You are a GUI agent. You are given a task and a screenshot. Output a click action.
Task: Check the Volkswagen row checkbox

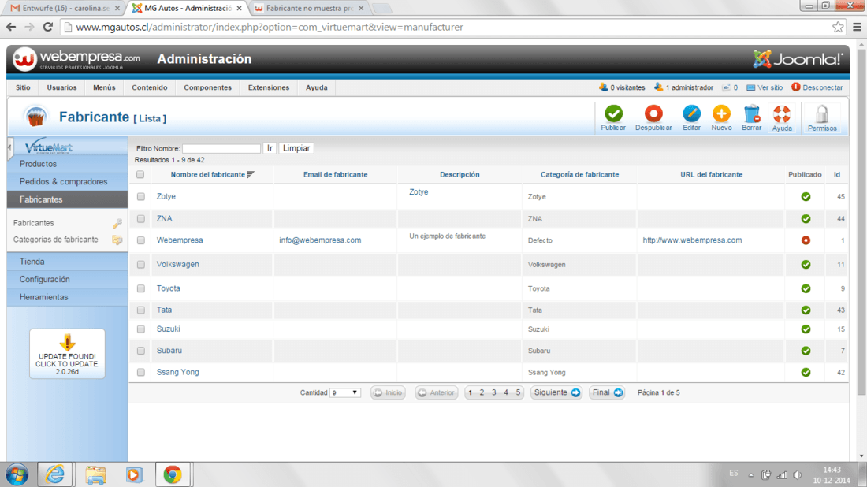pos(141,265)
